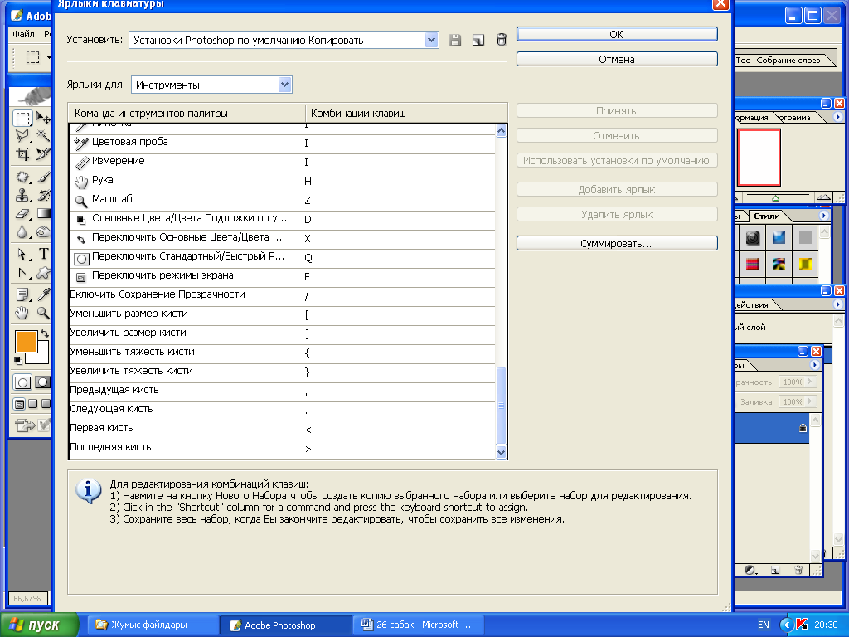849x637 pixels.
Task: Open the Действия palette menu arrow
Action: click(x=837, y=304)
